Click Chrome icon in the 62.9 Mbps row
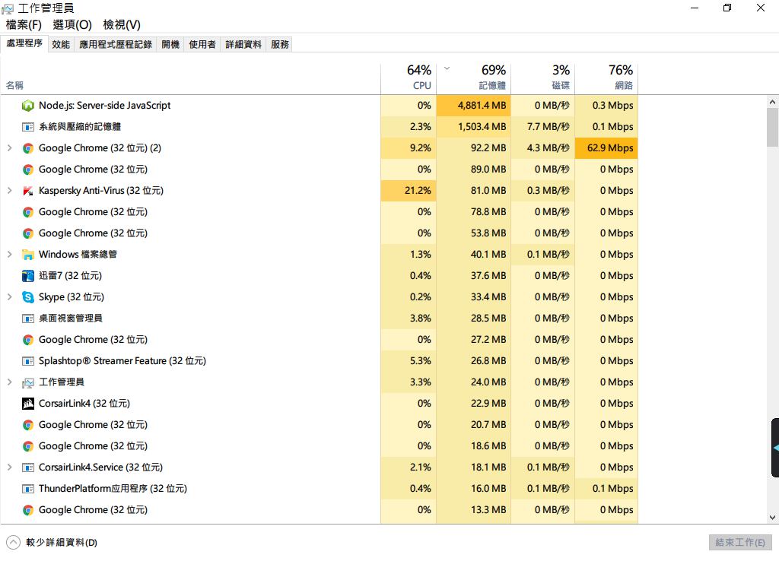Viewport: 779px width, 561px height. pos(28,148)
